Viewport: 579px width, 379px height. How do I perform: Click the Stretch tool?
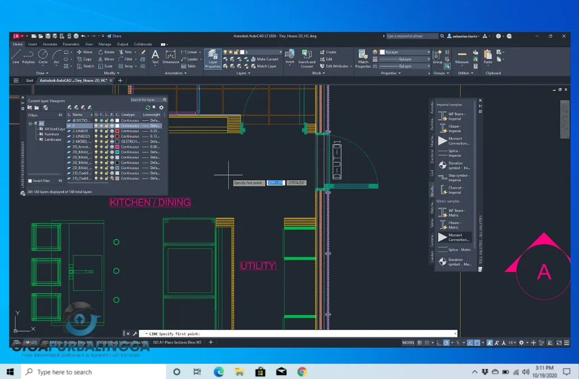pos(85,66)
